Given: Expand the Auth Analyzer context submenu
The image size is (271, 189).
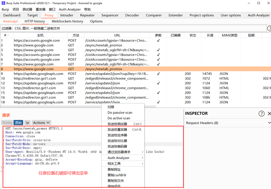Looking at the screenshot, I should (x=123, y=158).
